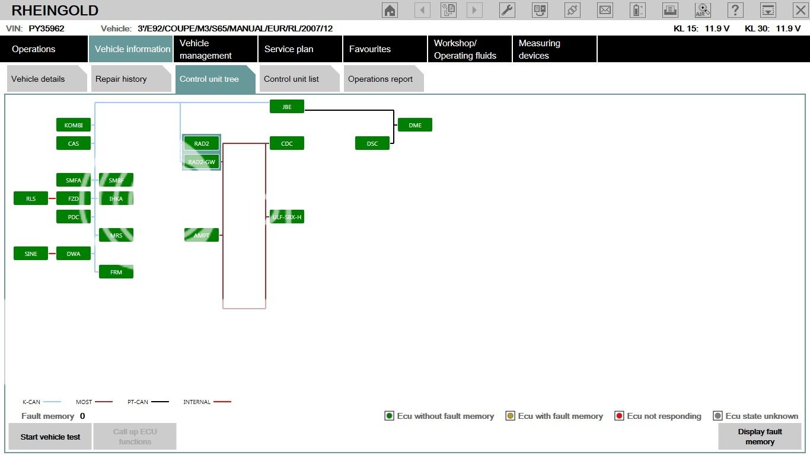Screen dimensions: 810x455
Task: Click Call up ECU functions button
Action: (135, 437)
